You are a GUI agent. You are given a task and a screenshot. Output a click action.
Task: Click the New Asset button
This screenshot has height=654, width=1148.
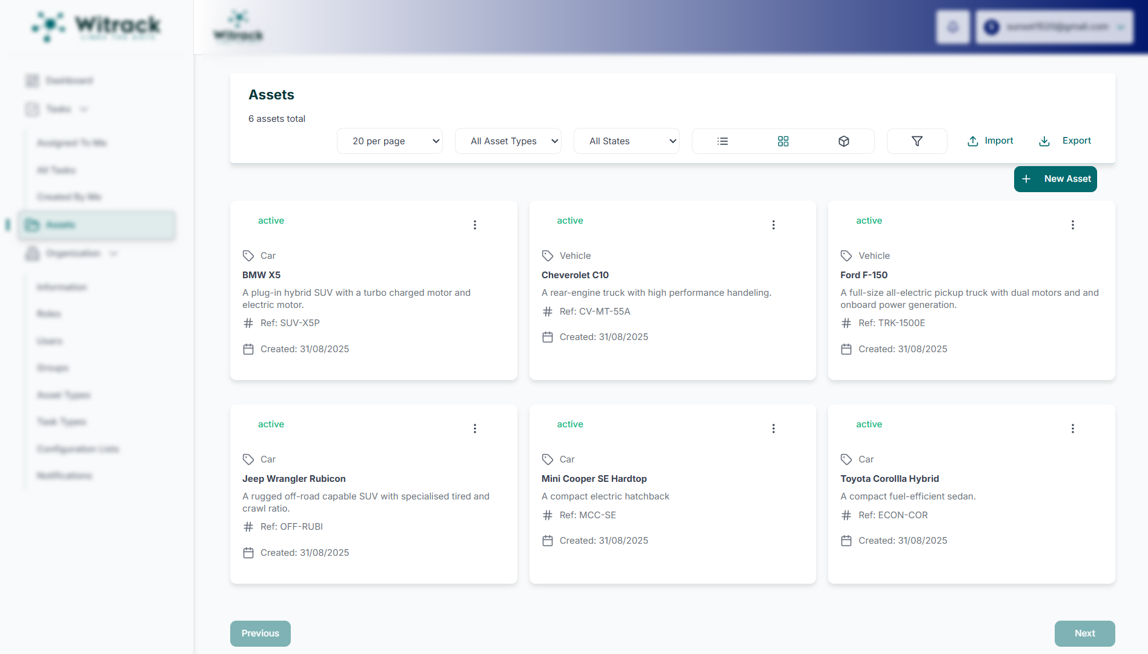point(1055,179)
